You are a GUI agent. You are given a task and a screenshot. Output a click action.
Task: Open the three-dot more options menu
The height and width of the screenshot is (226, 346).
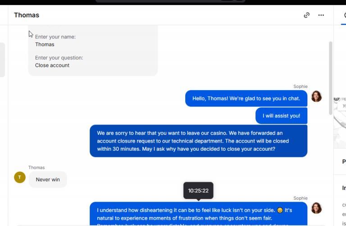(321, 15)
